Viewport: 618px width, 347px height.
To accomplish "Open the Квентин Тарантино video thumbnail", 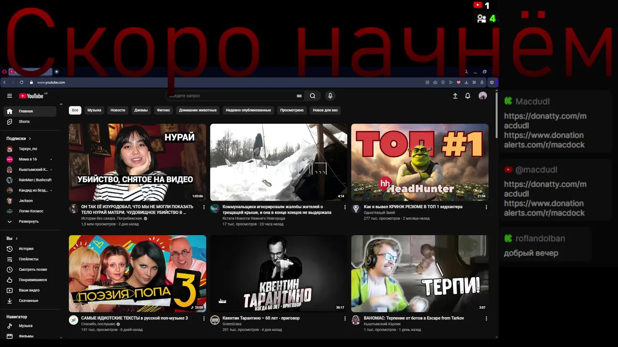I will tap(279, 274).
